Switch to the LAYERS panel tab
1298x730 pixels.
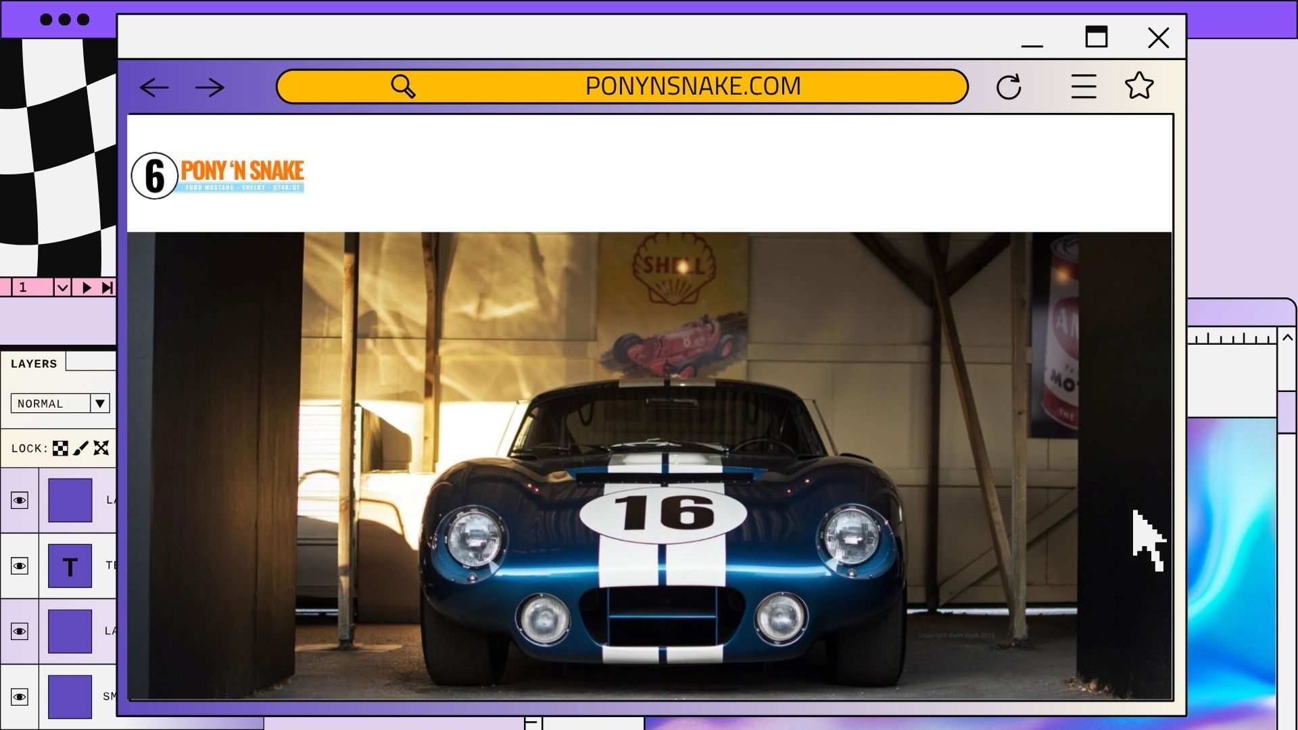(34, 363)
